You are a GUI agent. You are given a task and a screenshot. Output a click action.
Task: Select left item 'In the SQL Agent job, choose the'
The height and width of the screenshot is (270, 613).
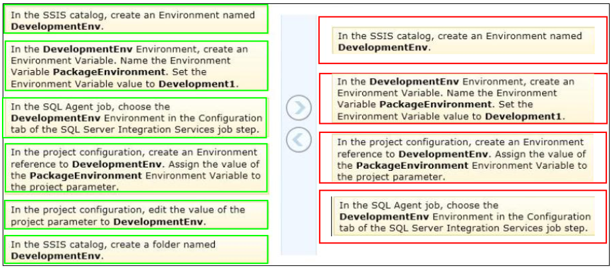[x=135, y=117]
